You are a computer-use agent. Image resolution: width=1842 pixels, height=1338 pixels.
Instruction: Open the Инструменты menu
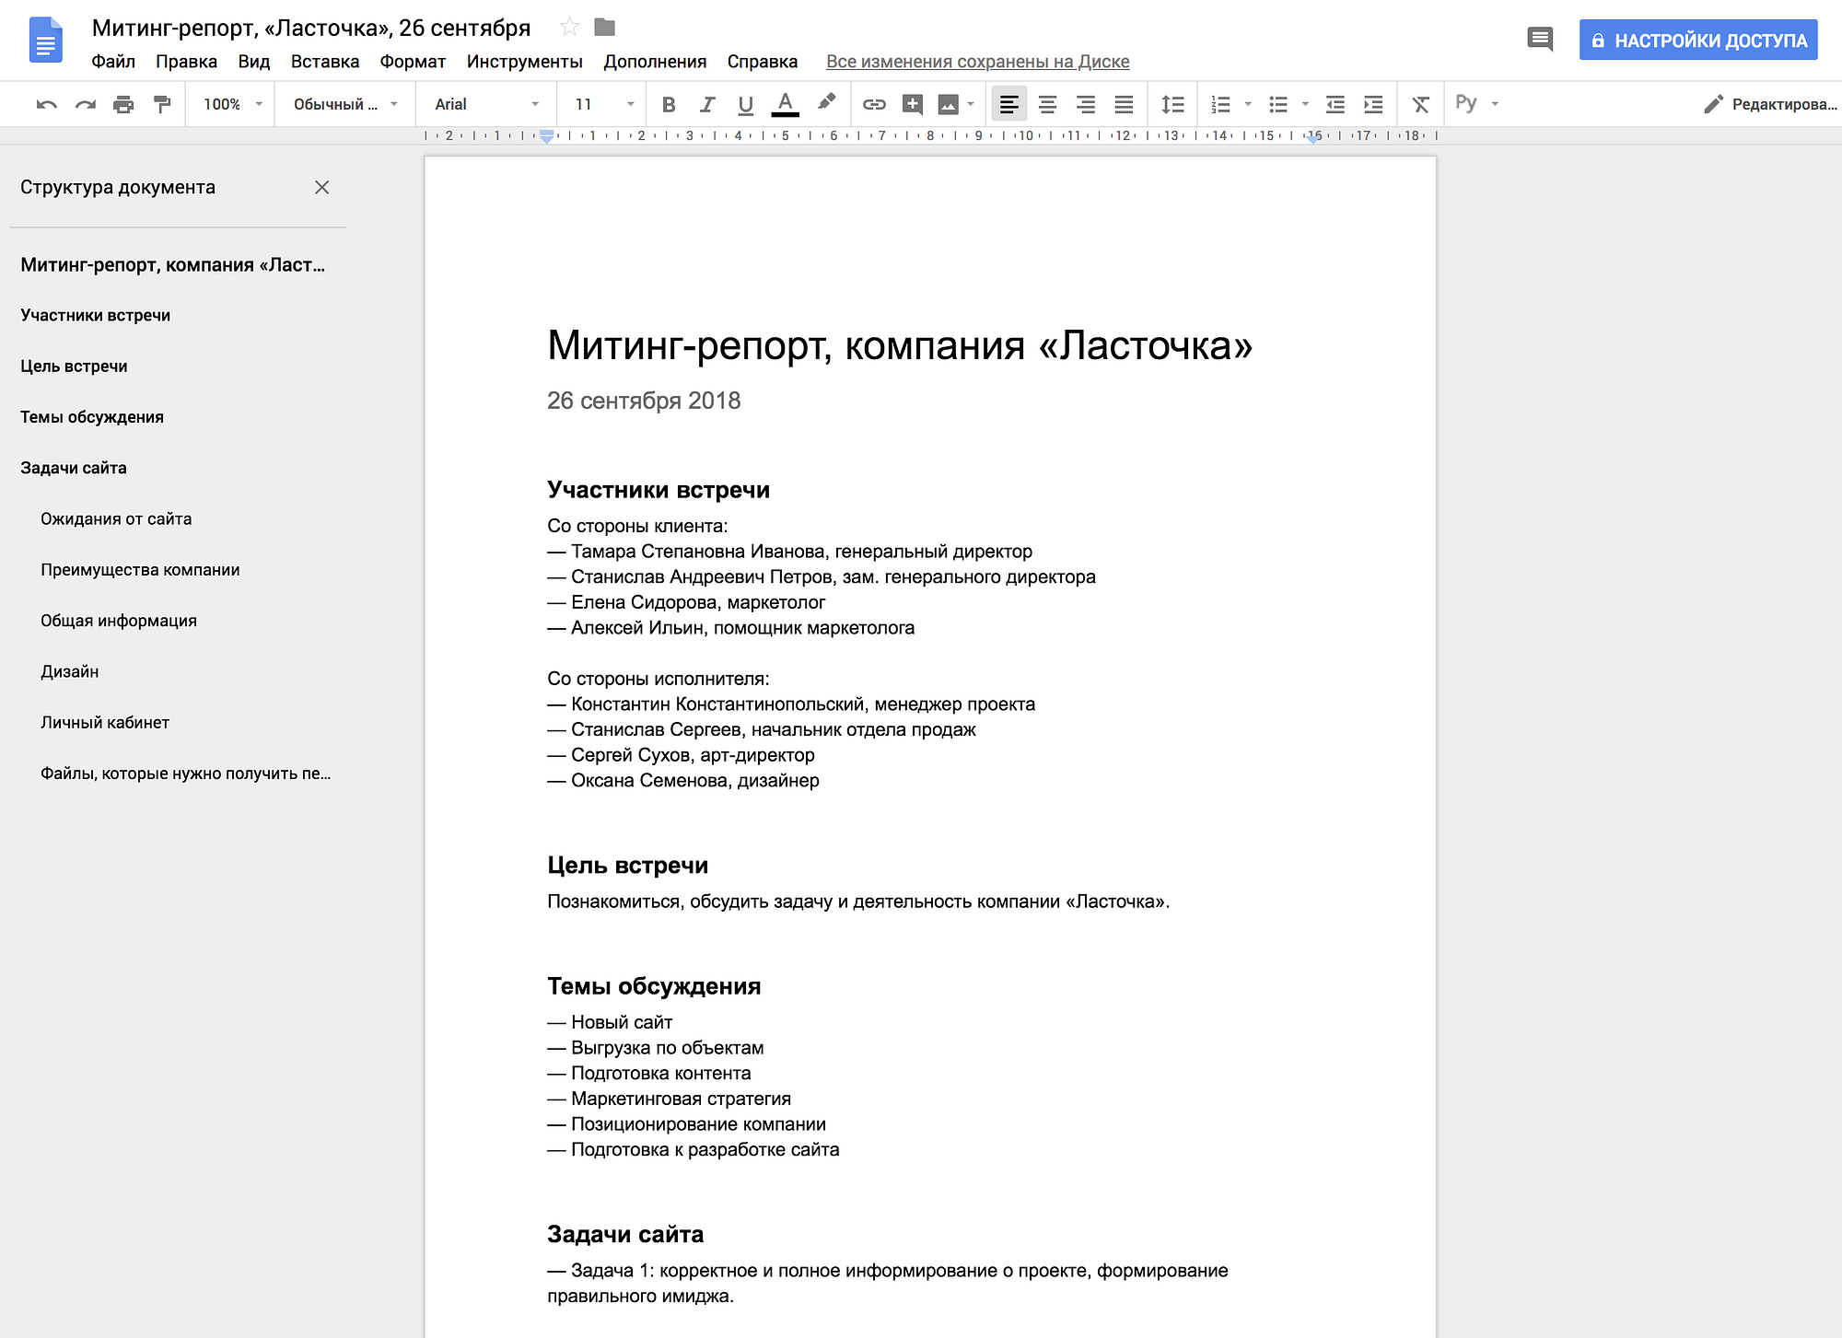click(x=524, y=62)
